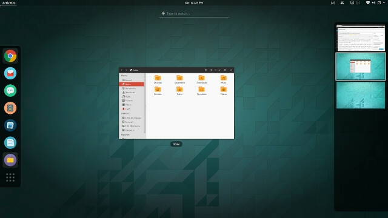
Task: Open the green chat app in dock
Action: 10,90
